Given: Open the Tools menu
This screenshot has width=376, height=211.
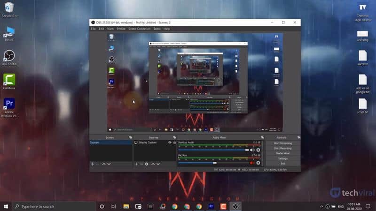Looking at the screenshot, I should [x=157, y=29].
